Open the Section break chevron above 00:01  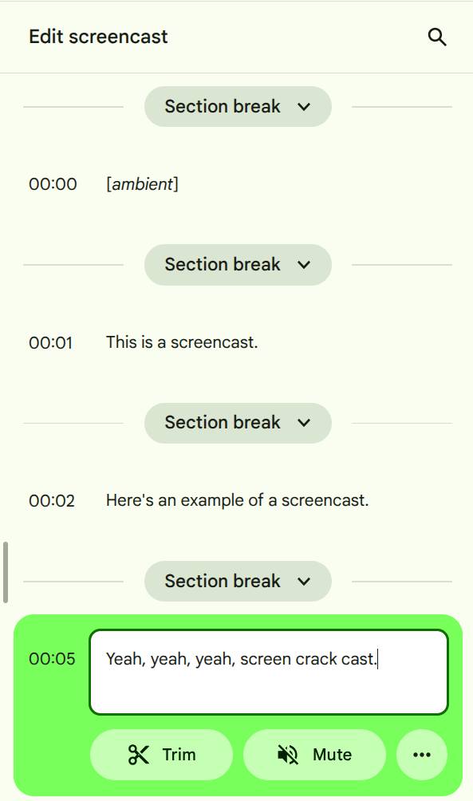pyautogui.click(x=304, y=264)
